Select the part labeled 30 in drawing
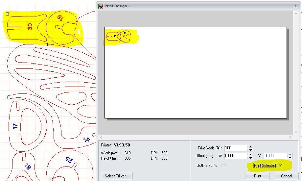Screen dimensions: 302x181 point(30,26)
